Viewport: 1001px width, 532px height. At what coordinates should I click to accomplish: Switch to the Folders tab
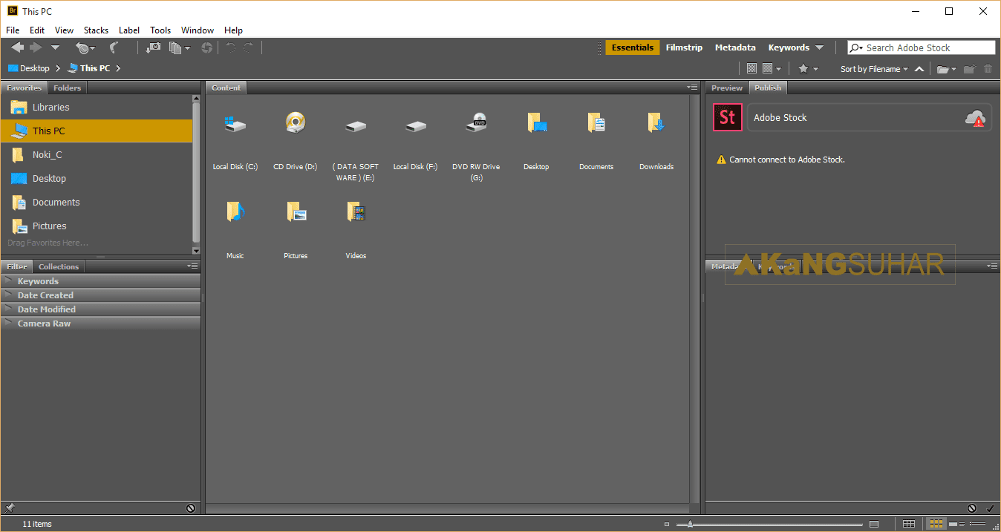click(68, 88)
